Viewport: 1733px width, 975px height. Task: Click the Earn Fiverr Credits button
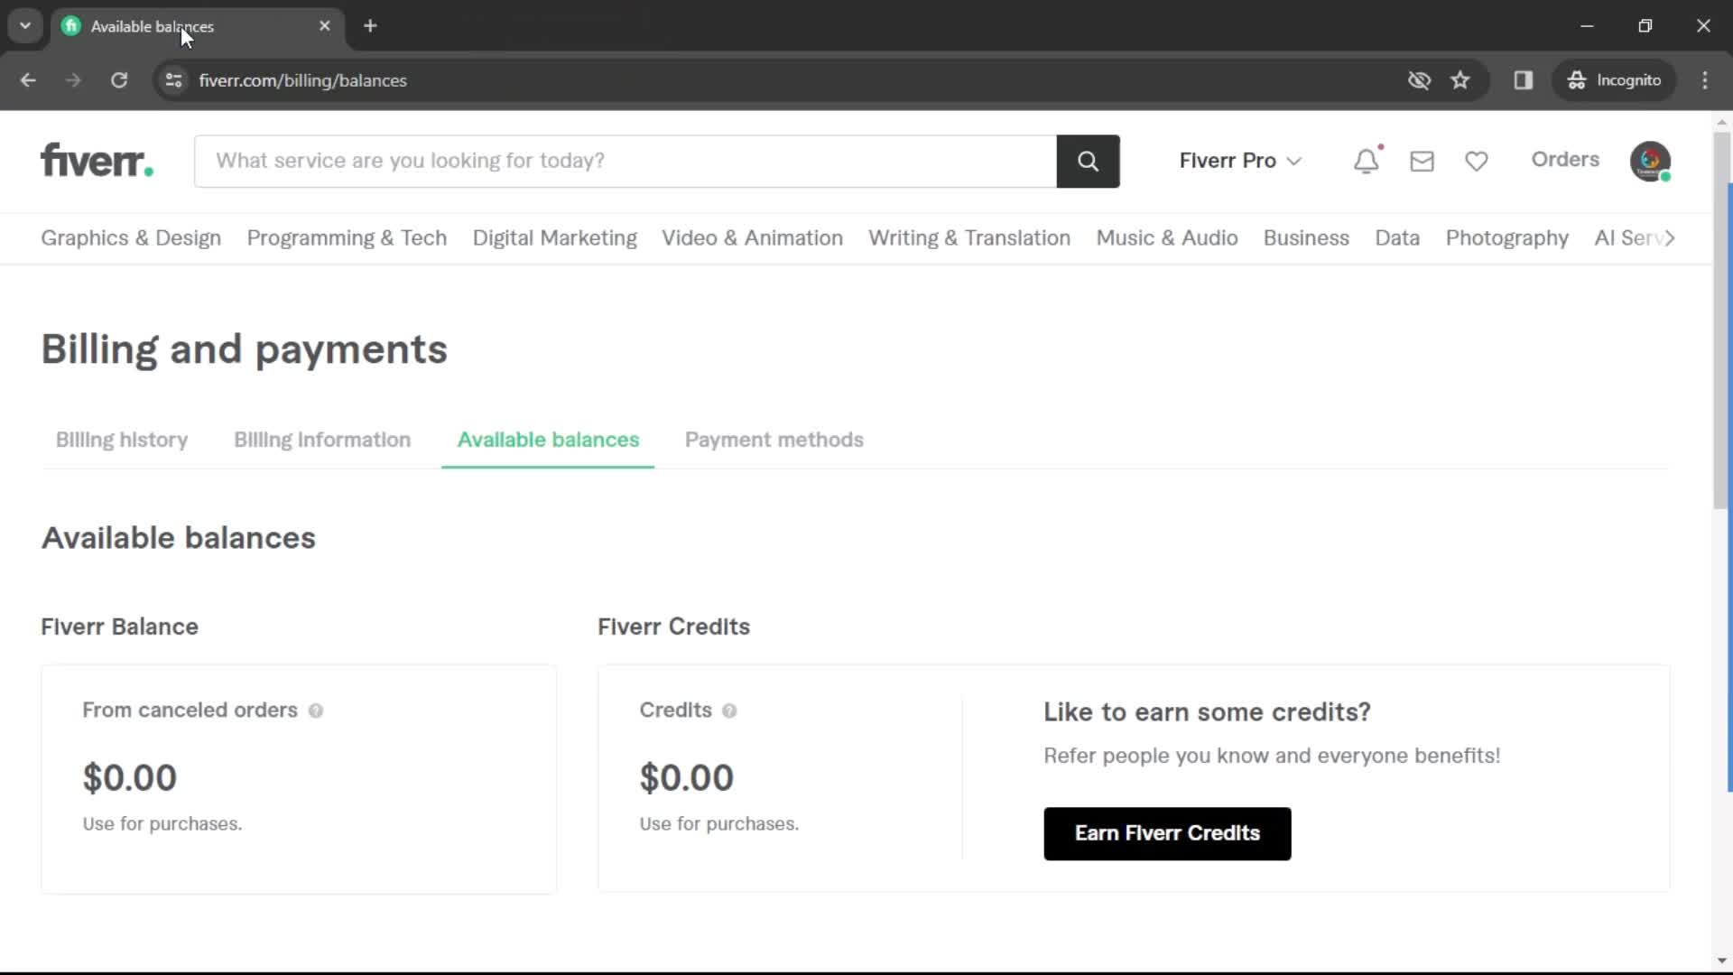1166,833
